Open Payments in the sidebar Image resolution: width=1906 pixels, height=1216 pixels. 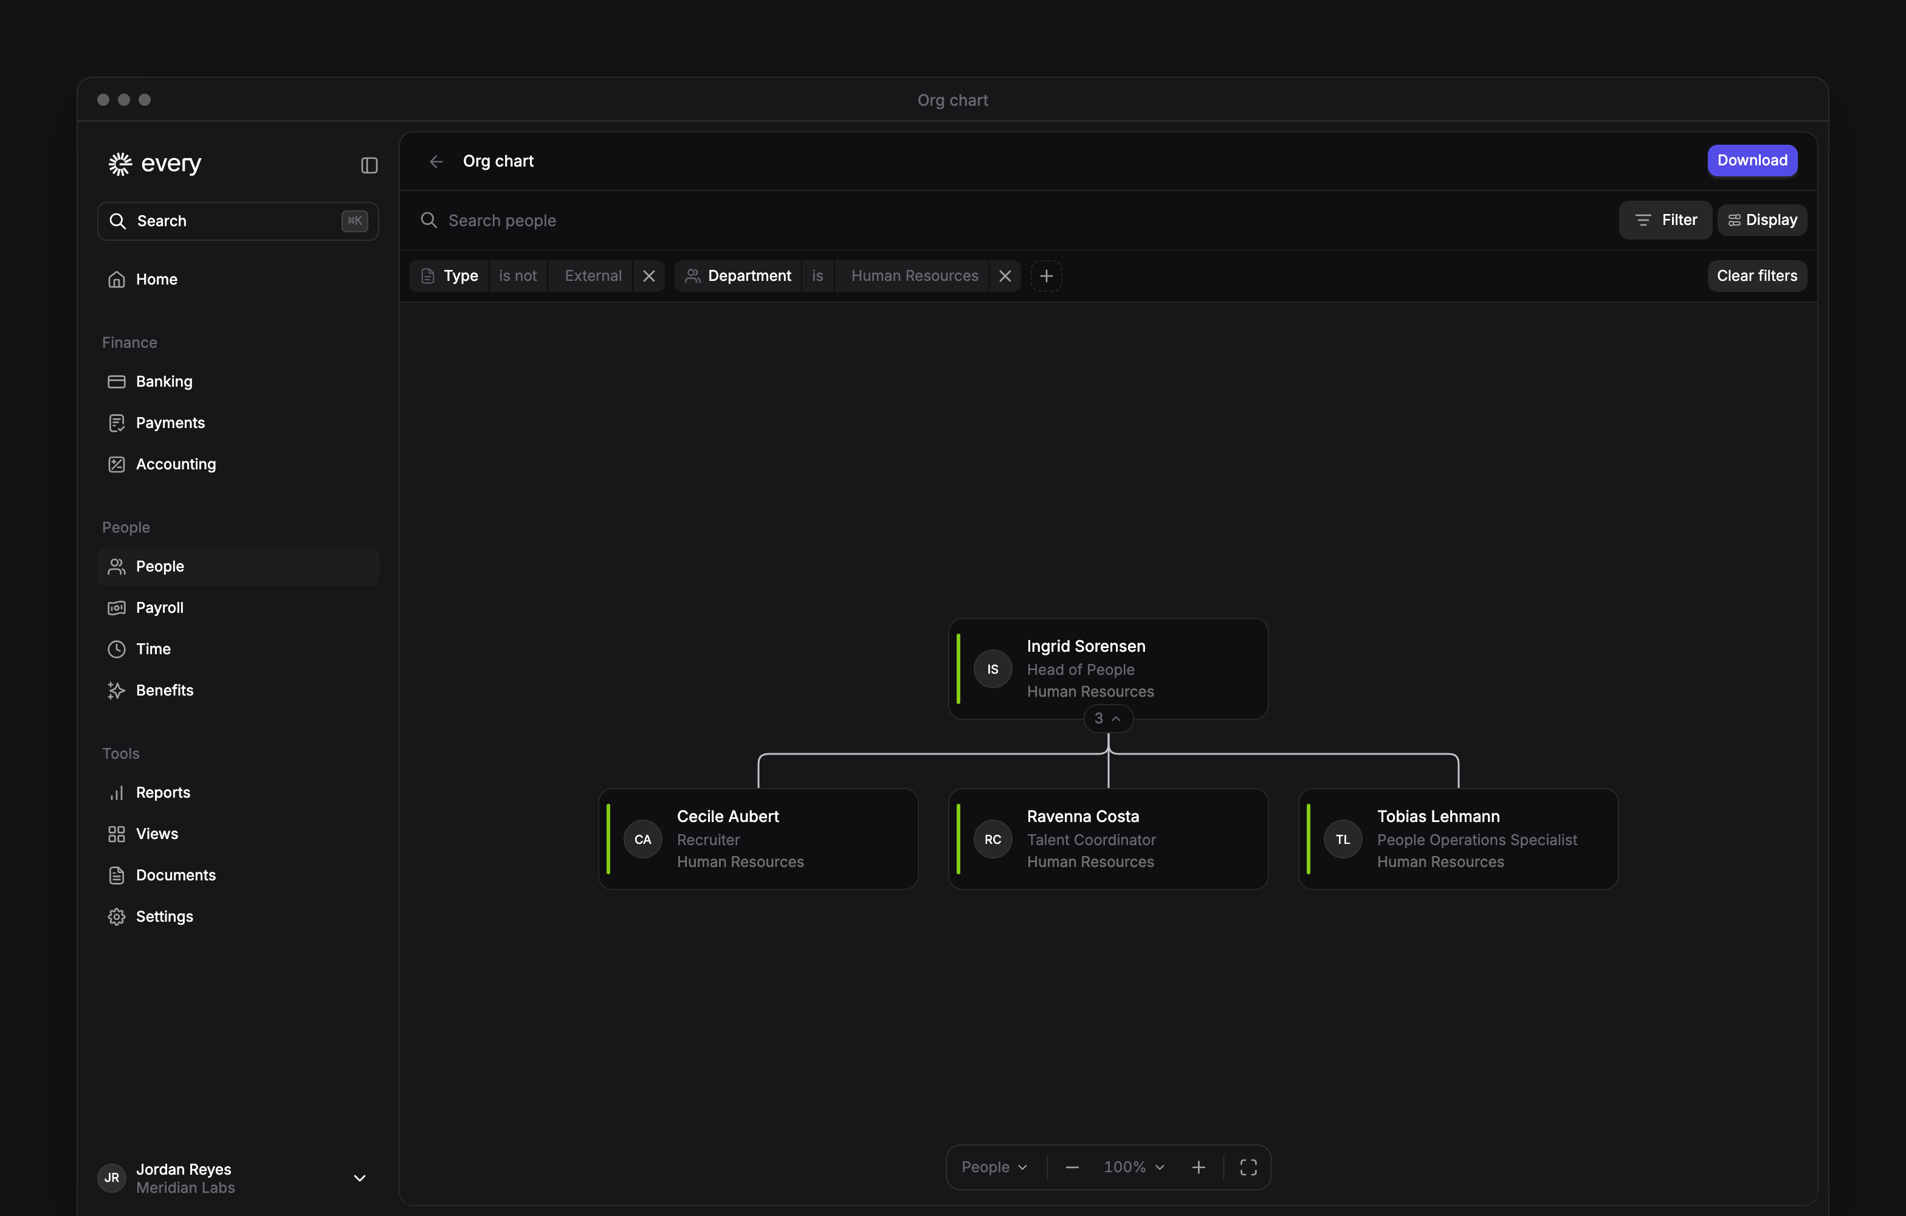(x=238, y=423)
